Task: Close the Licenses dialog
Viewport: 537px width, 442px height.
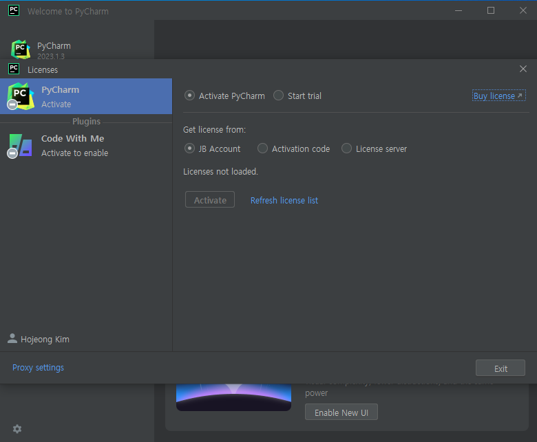Action: [x=523, y=69]
